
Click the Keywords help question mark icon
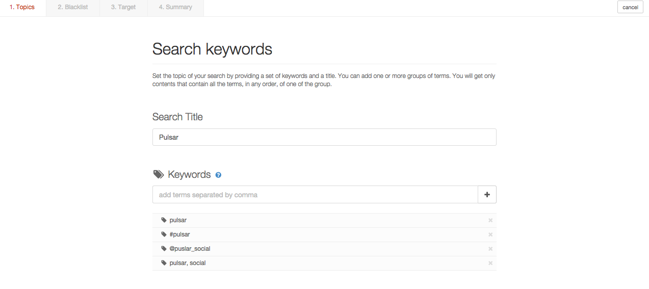[218, 175]
